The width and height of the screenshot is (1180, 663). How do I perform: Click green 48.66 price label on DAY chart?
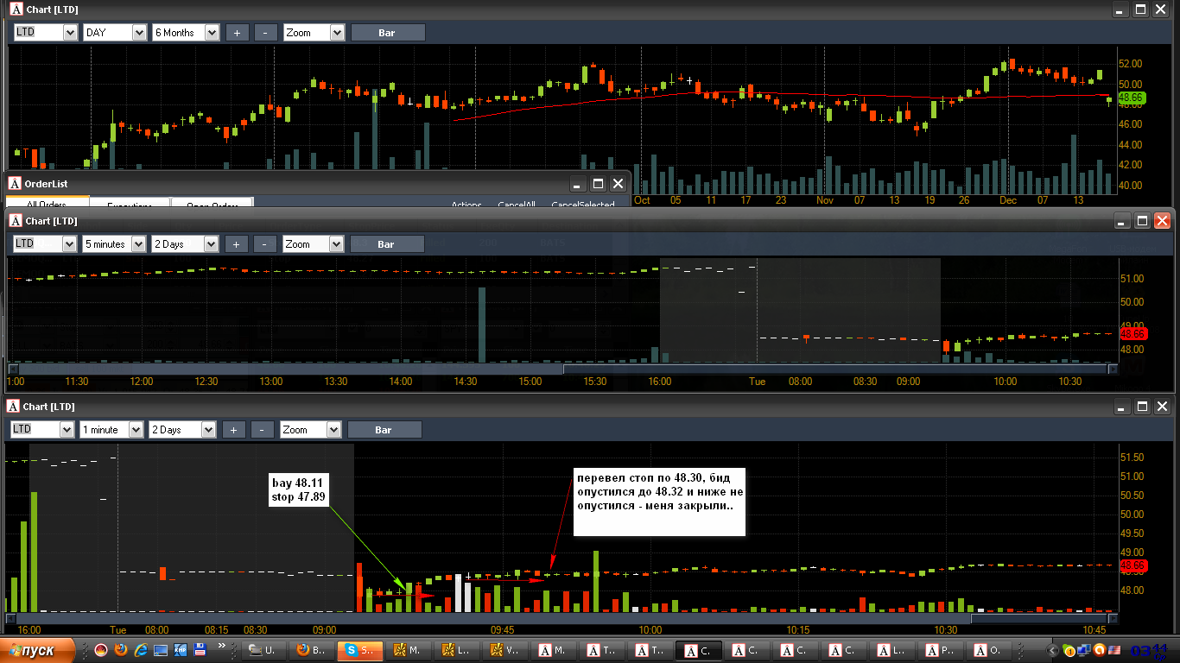click(x=1131, y=98)
